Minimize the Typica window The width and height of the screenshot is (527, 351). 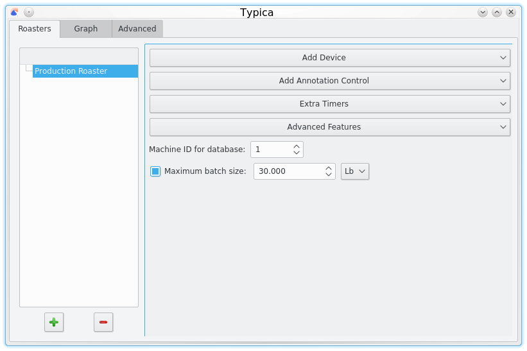pyautogui.click(x=483, y=12)
